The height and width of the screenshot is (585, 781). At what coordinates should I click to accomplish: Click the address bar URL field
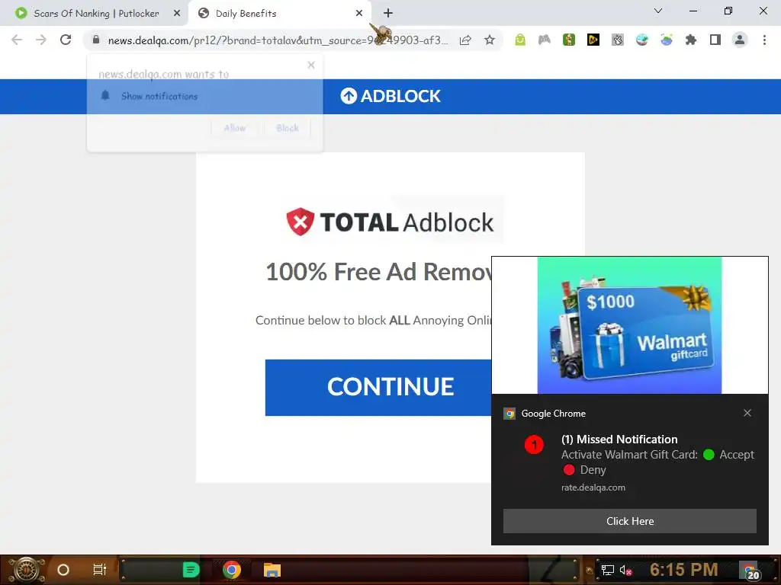point(278,40)
